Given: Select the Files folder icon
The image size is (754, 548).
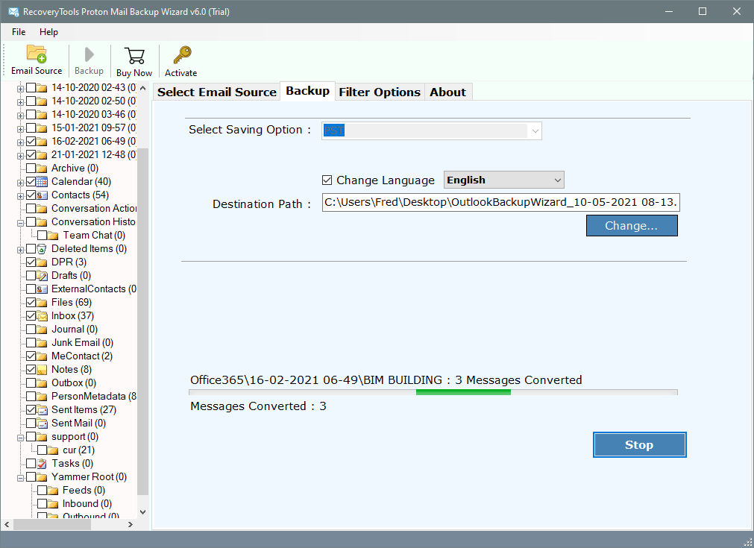Looking at the screenshot, I should [x=42, y=303].
